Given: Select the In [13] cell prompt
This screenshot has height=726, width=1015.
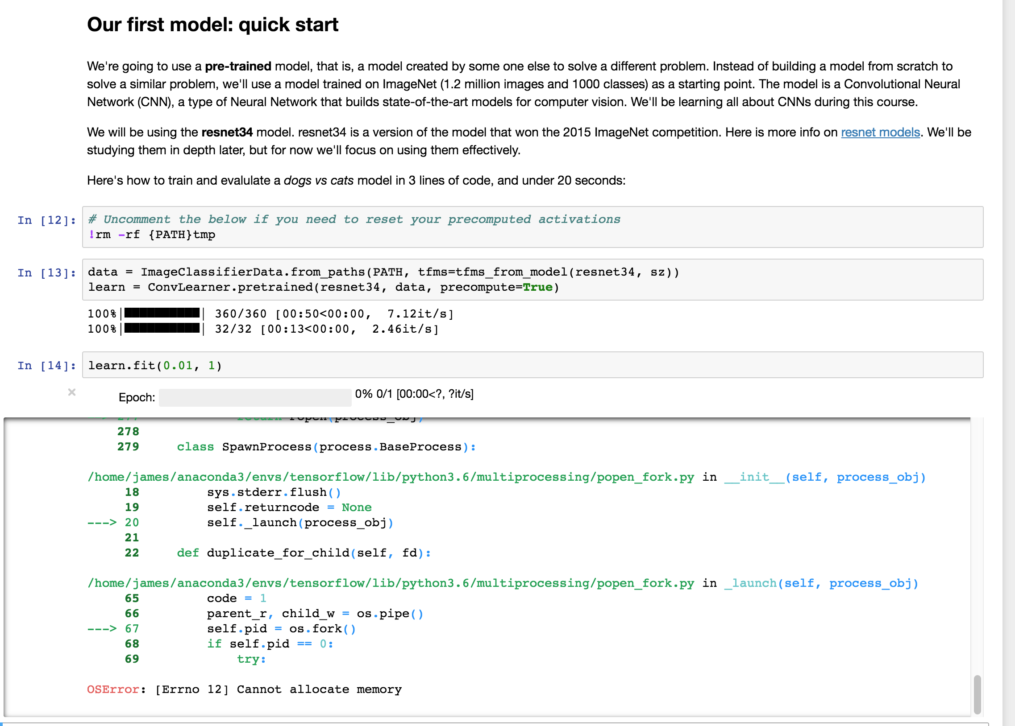Looking at the screenshot, I should tap(46, 273).
